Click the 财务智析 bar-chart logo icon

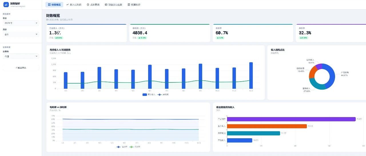tap(6, 5)
